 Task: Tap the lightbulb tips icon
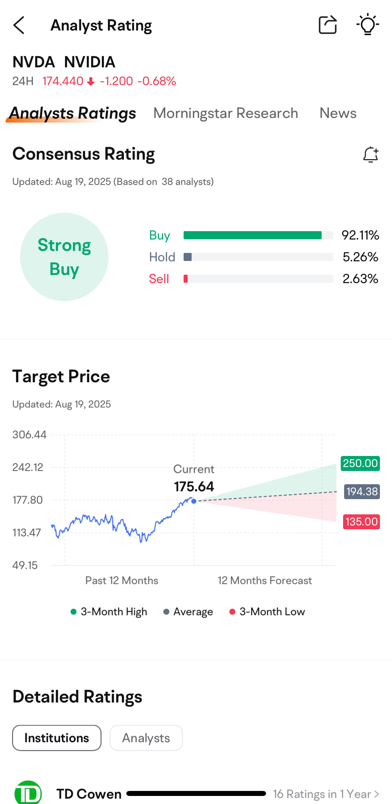368,24
